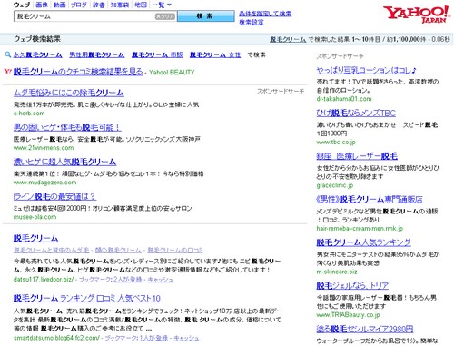Viewport: 454px width, 346px height.
Task: Search related term 脱毛クリーム 市販
Action: point(157,54)
